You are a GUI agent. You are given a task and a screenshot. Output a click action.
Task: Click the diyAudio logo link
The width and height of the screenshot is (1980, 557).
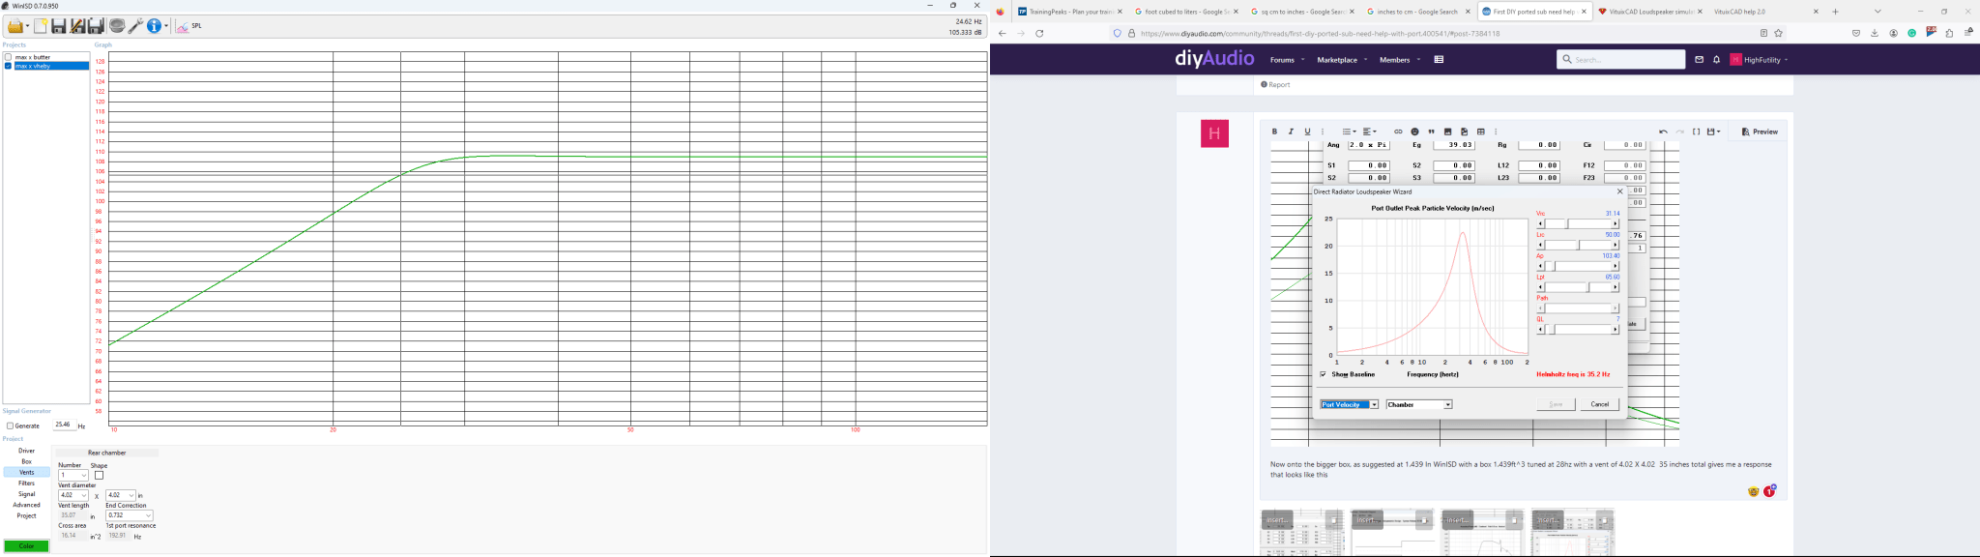(x=1214, y=59)
